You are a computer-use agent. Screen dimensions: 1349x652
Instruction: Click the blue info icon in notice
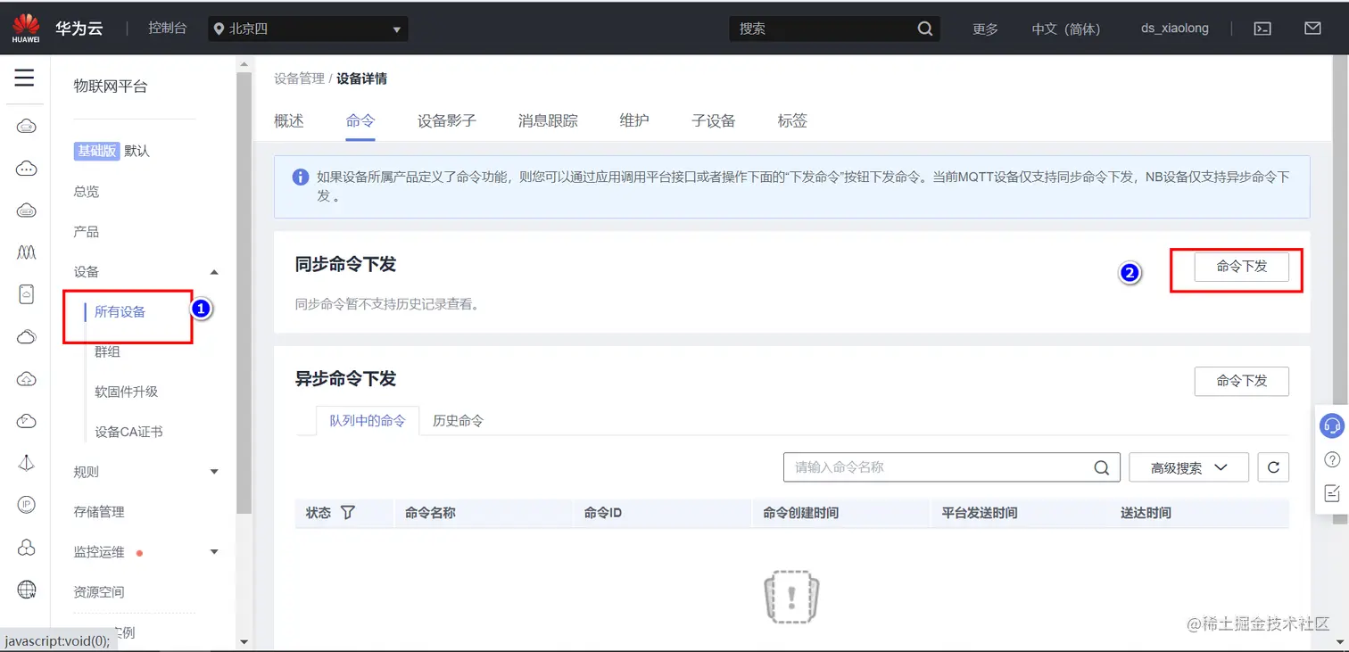click(x=301, y=177)
